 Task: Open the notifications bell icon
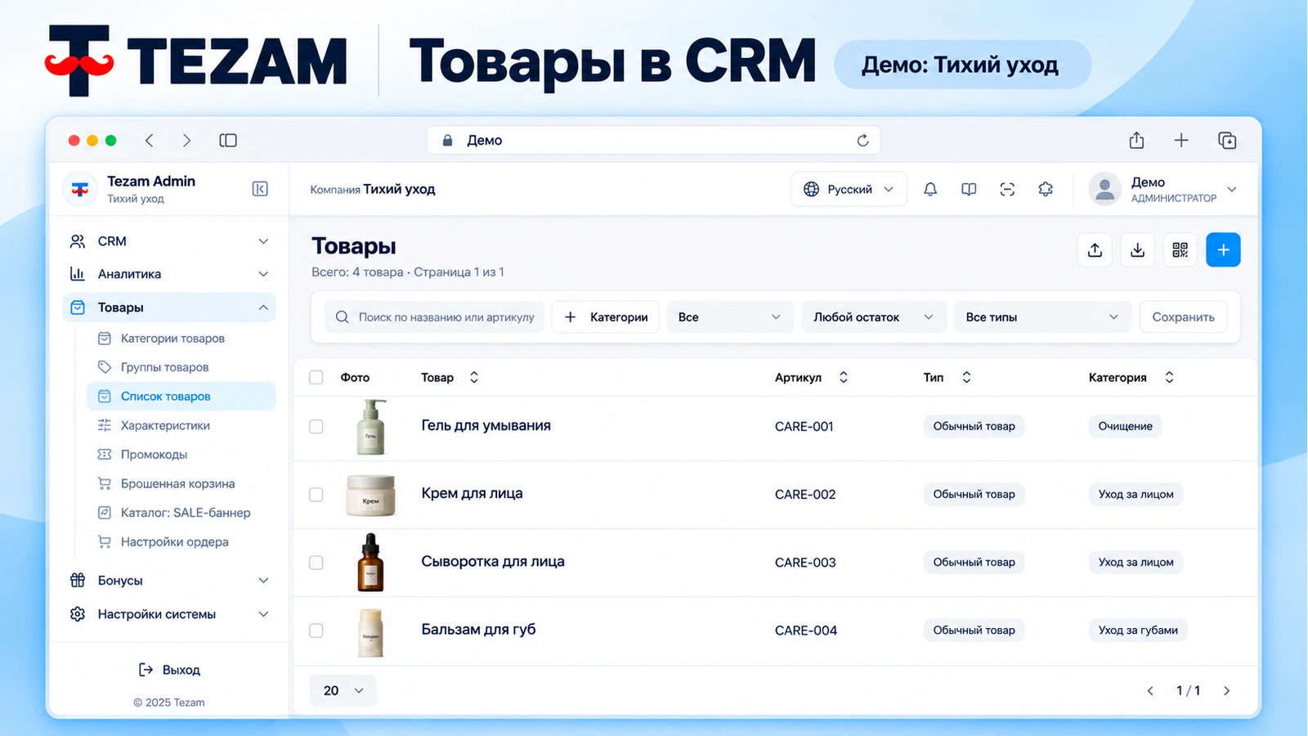pos(930,189)
